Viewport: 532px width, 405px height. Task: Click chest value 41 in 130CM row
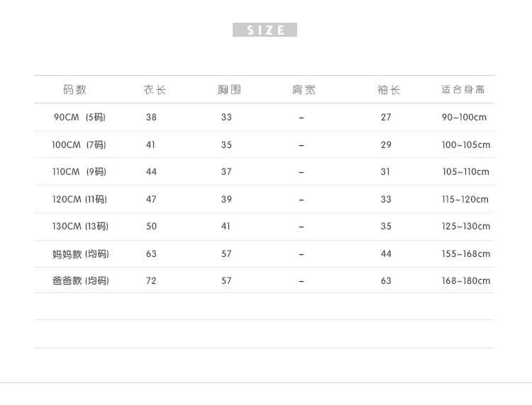pyautogui.click(x=226, y=226)
